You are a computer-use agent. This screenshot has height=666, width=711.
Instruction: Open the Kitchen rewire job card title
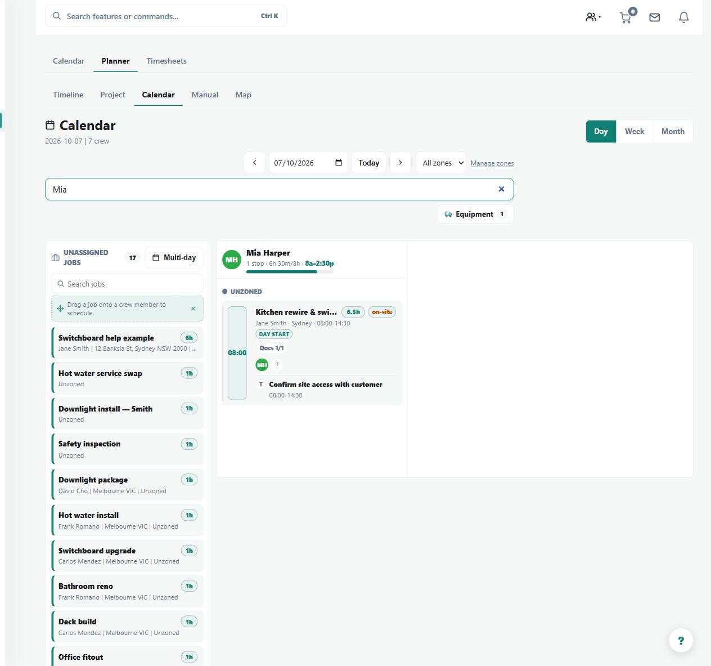[x=296, y=312]
